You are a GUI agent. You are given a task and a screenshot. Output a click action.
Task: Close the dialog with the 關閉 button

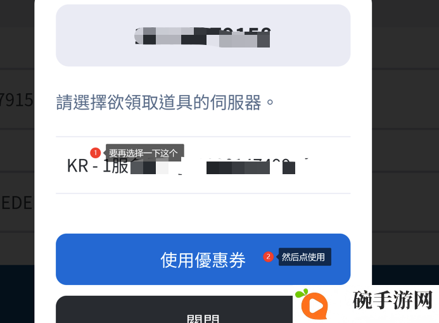coord(174,309)
